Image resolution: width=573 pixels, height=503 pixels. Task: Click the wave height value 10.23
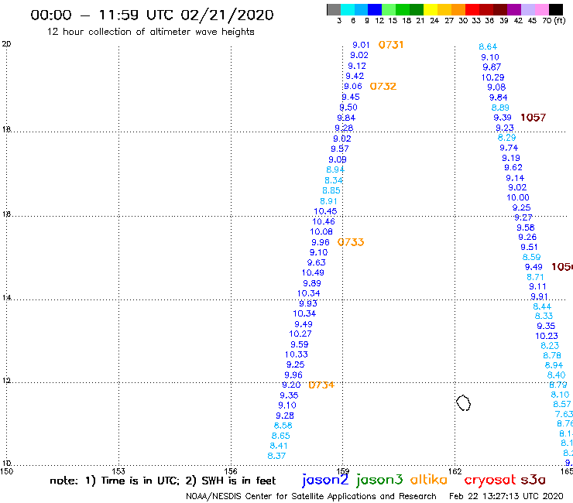[x=547, y=336]
